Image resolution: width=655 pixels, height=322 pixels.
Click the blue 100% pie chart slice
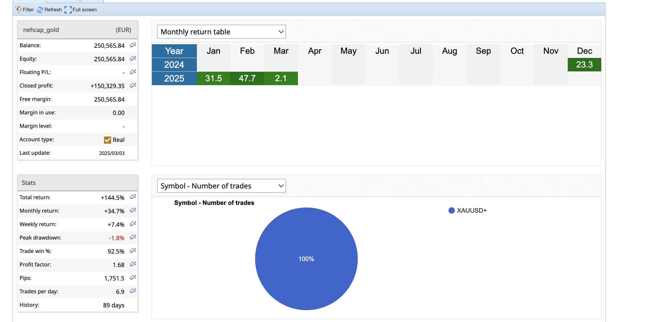coord(306,259)
